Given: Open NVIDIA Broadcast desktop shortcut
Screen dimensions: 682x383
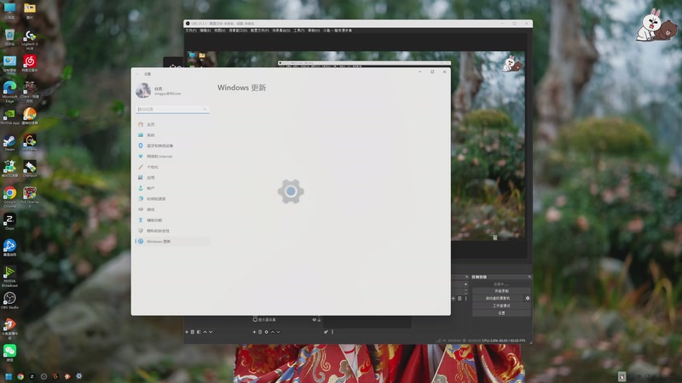Looking at the screenshot, I should 9,276.
